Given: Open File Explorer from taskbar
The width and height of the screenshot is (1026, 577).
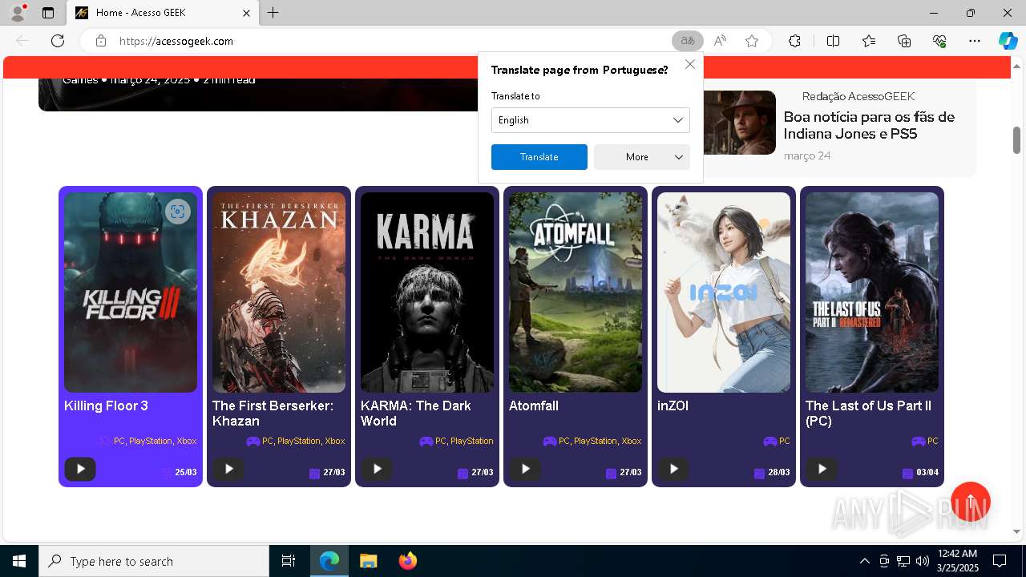Looking at the screenshot, I should 368,561.
